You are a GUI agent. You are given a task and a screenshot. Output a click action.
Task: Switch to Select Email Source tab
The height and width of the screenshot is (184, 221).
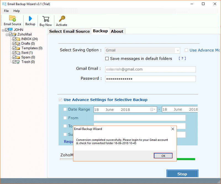click(70, 31)
